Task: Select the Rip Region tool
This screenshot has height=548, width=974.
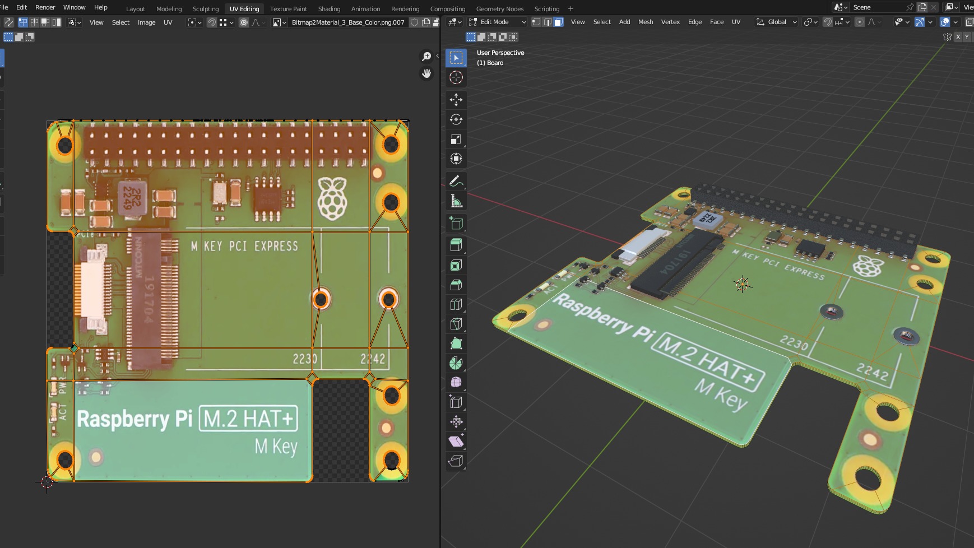Action: [x=456, y=461]
